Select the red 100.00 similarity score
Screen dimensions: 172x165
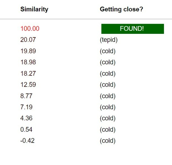click(x=30, y=29)
